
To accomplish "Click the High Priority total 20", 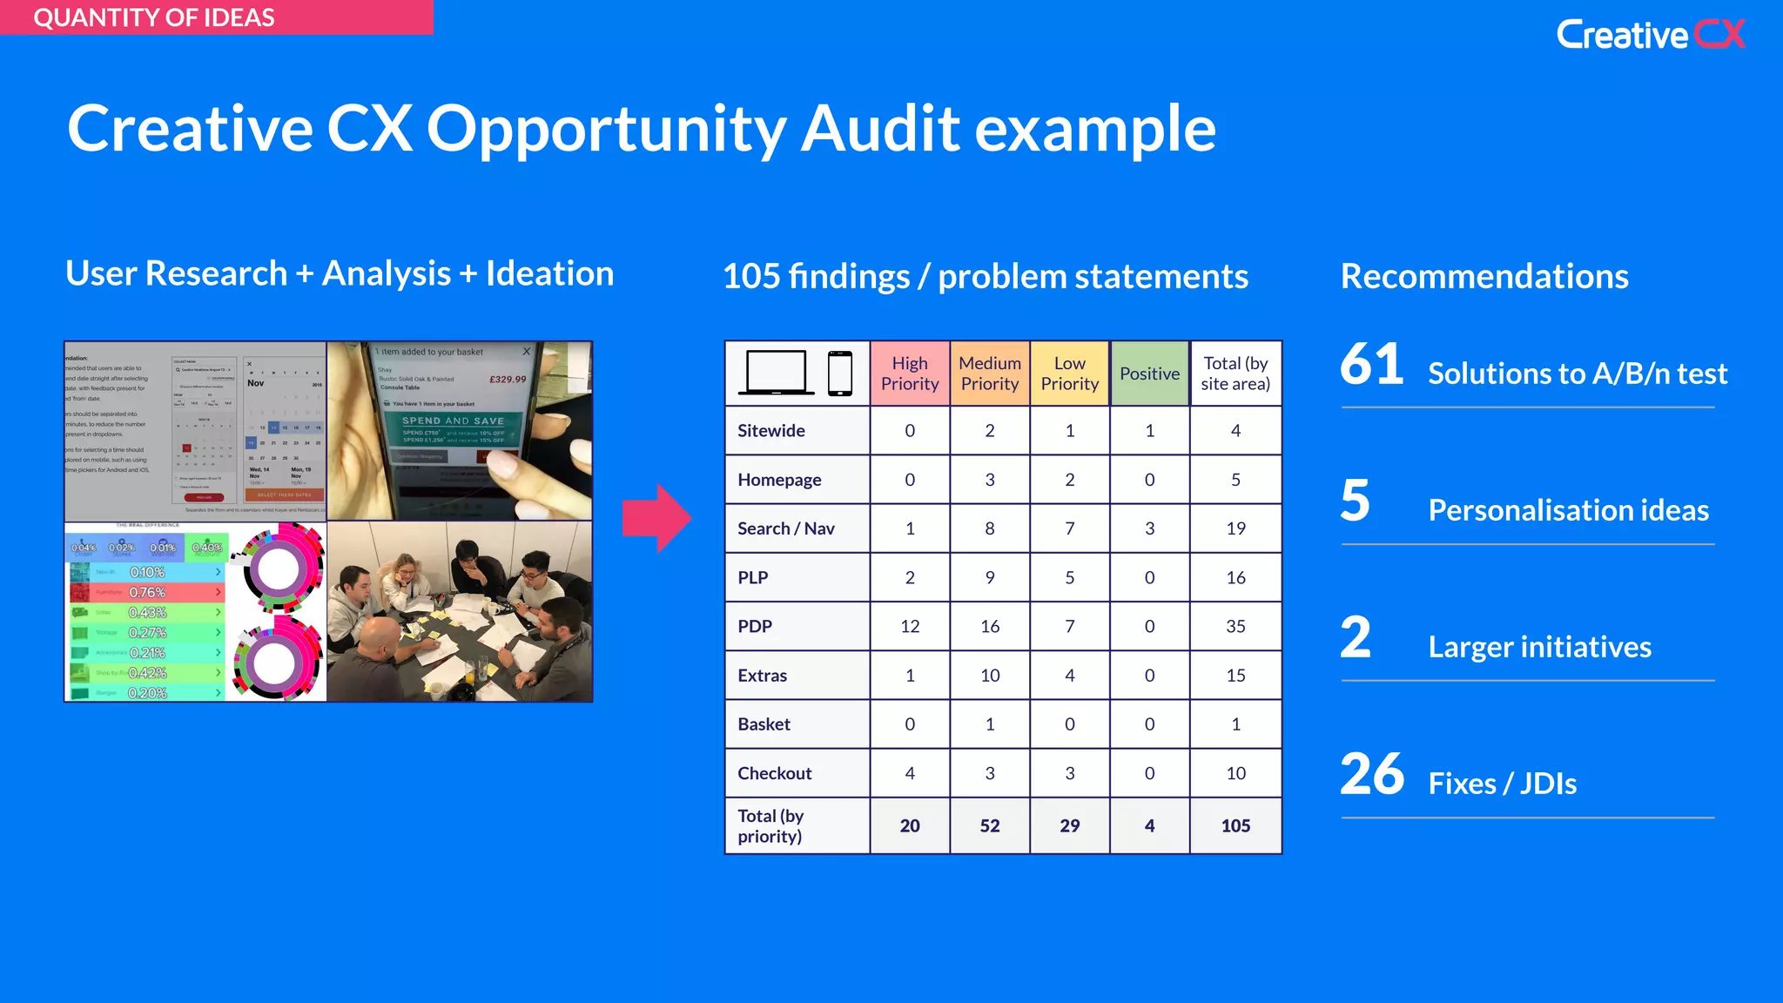I will pyautogui.click(x=910, y=825).
